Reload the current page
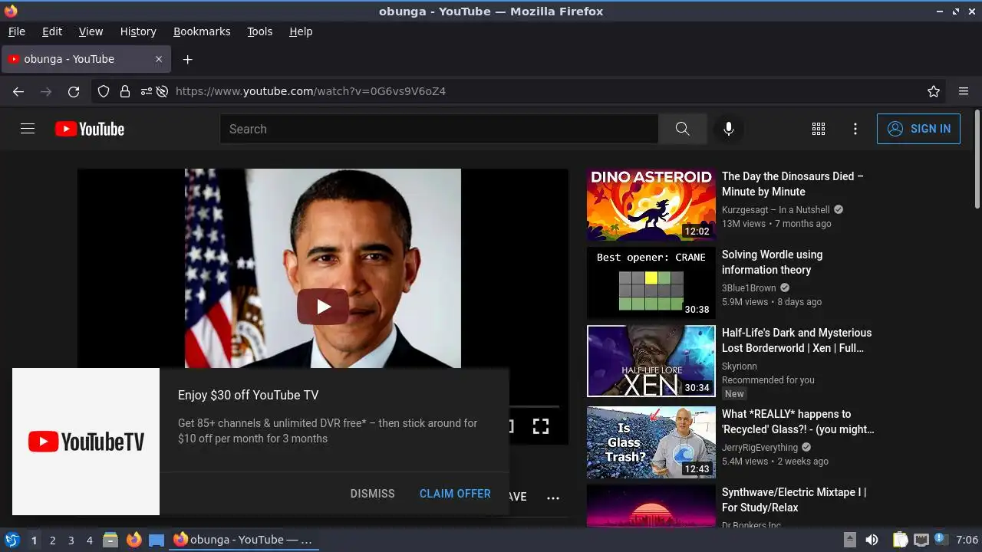The height and width of the screenshot is (552, 982). tap(74, 91)
